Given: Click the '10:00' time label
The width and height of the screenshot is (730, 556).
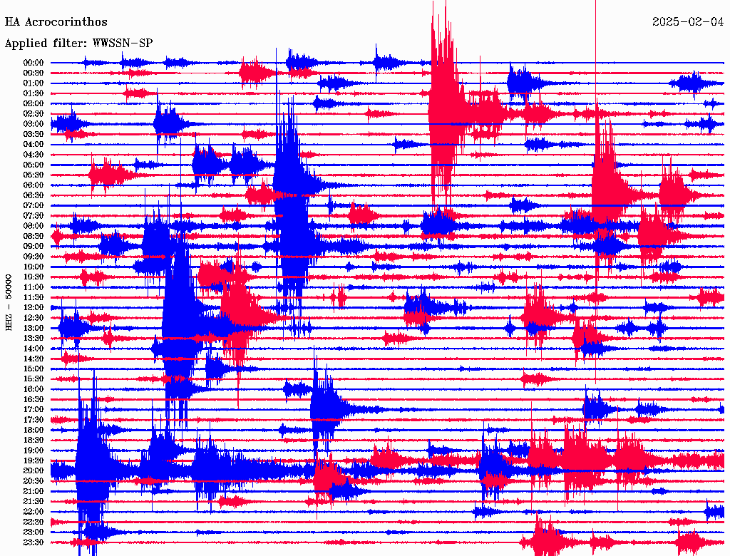Looking at the screenshot, I should point(33,267).
